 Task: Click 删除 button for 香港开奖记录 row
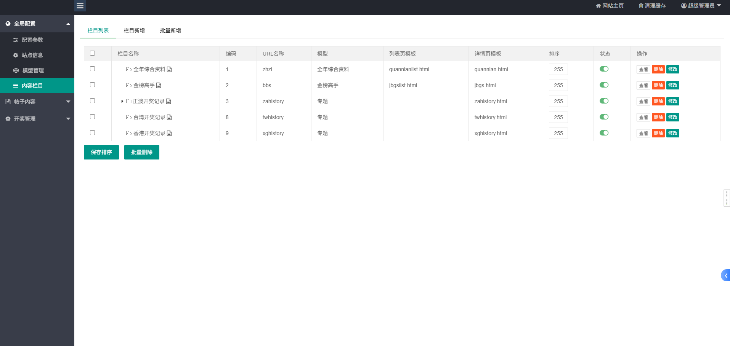[658, 133]
